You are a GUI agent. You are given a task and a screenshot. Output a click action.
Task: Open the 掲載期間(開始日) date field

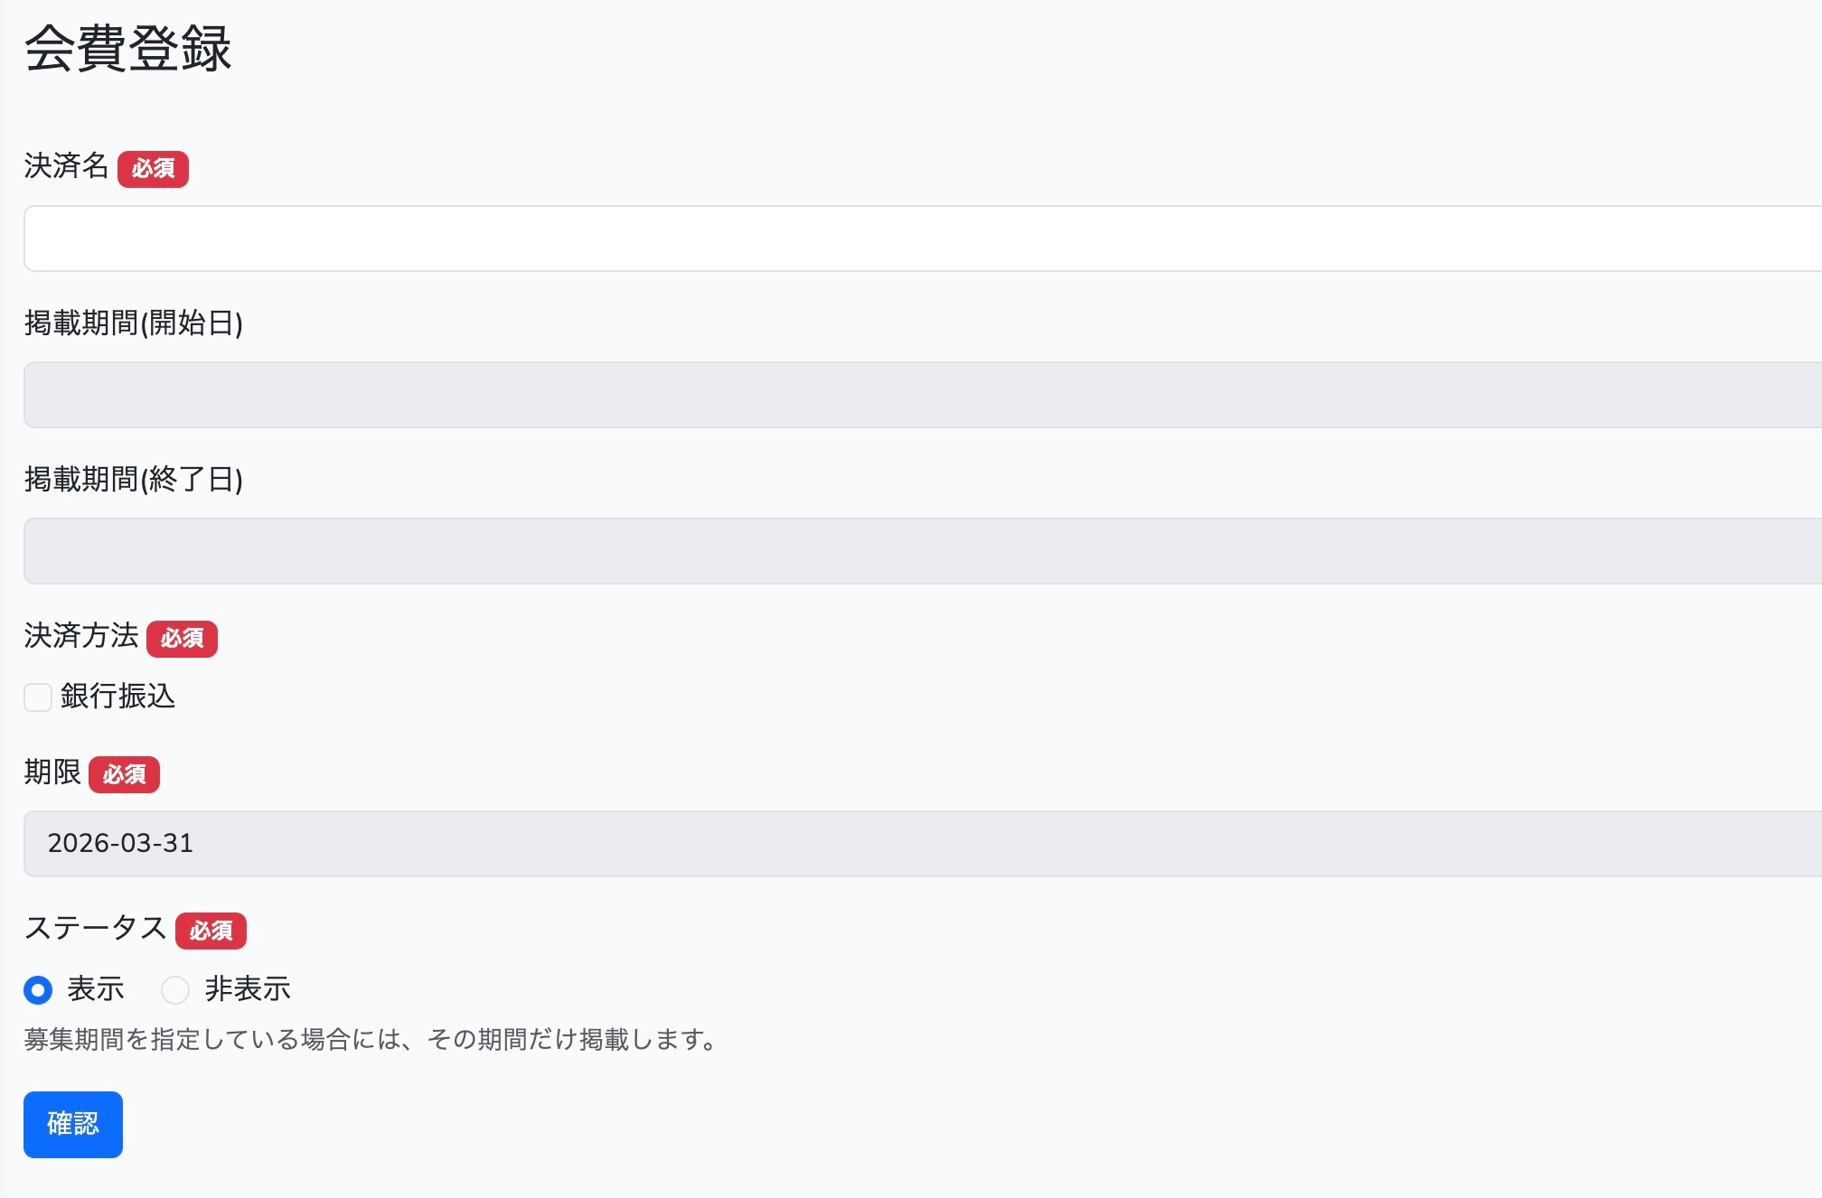click(922, 395)
